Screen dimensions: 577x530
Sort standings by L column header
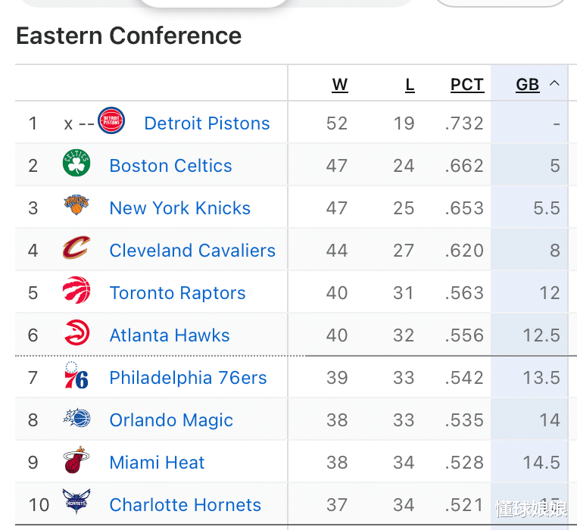pos(410,85)
